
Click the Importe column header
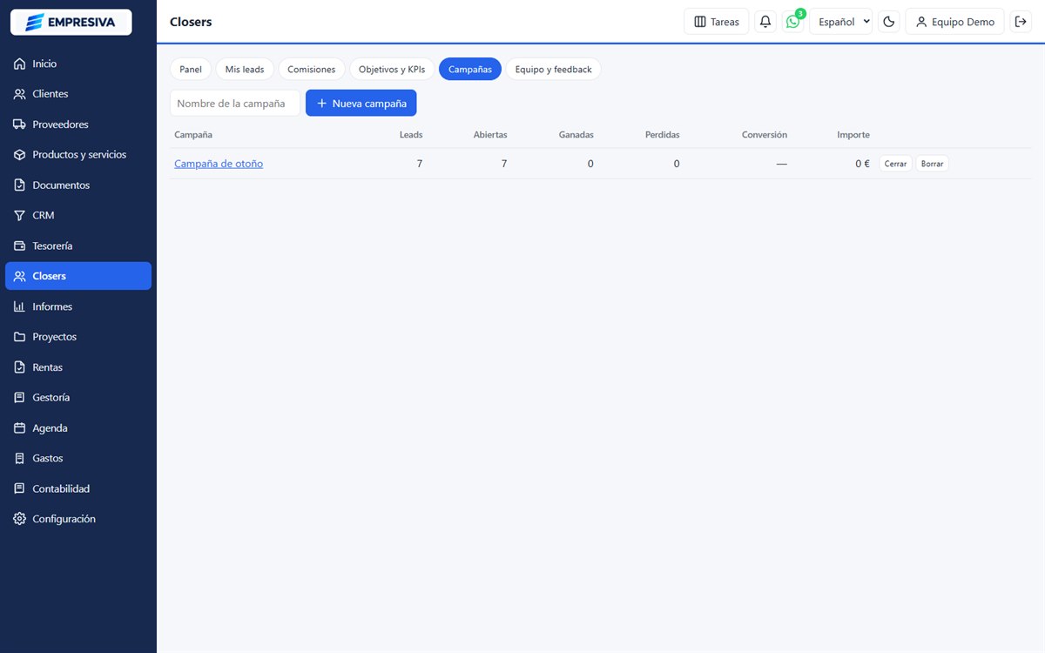tap(853, 135)
